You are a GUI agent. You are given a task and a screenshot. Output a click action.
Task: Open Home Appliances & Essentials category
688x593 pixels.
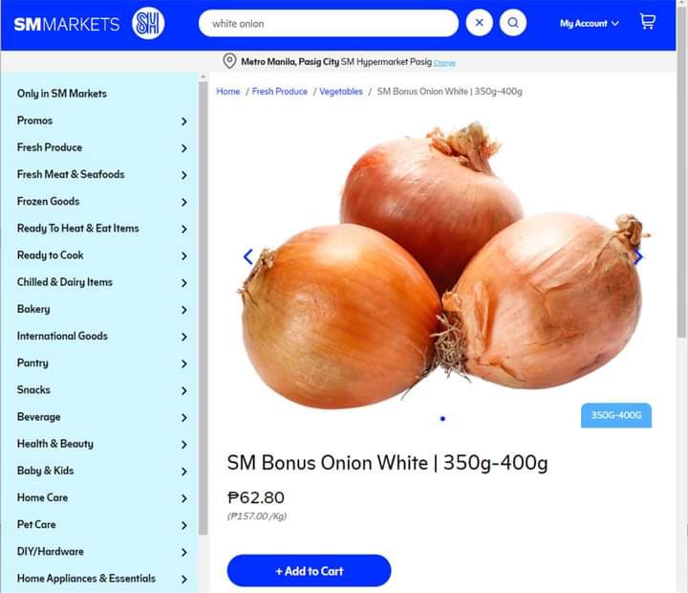coord(86,579)
